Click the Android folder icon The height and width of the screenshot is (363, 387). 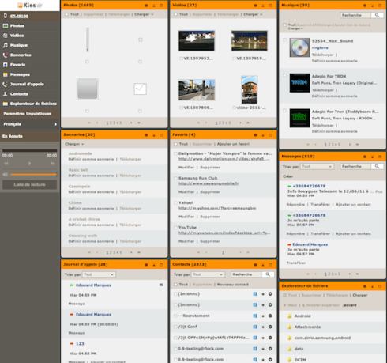click(290, 316)
